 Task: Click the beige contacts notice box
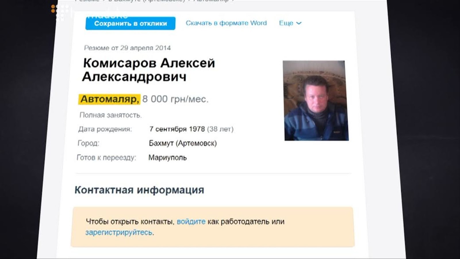213,227
